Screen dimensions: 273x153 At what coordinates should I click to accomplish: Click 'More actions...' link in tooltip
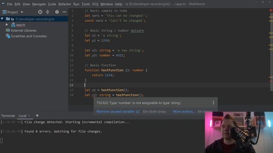pos(184,111)
